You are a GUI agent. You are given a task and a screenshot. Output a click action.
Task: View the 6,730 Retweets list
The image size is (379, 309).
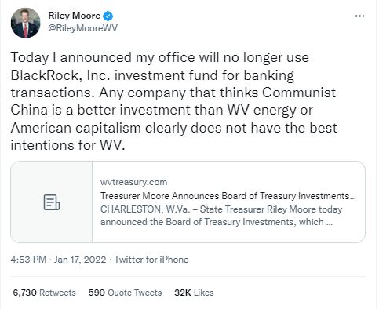[44, 293]
